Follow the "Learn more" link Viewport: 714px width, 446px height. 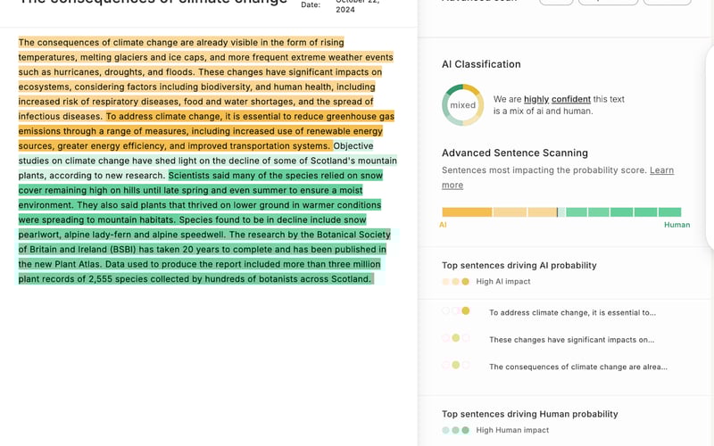tap(660, 170)
